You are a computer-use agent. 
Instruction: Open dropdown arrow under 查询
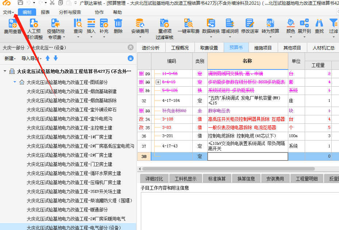(x=78, y=37)
